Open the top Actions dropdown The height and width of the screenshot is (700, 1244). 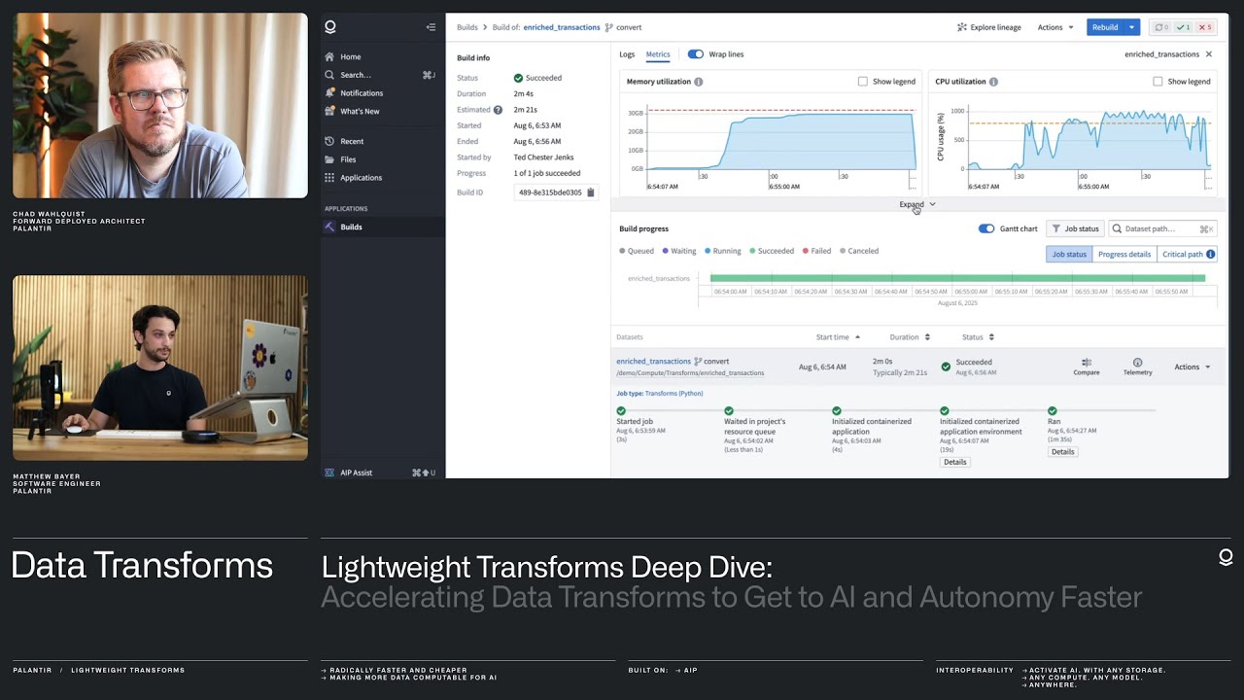click(1055, 27)
